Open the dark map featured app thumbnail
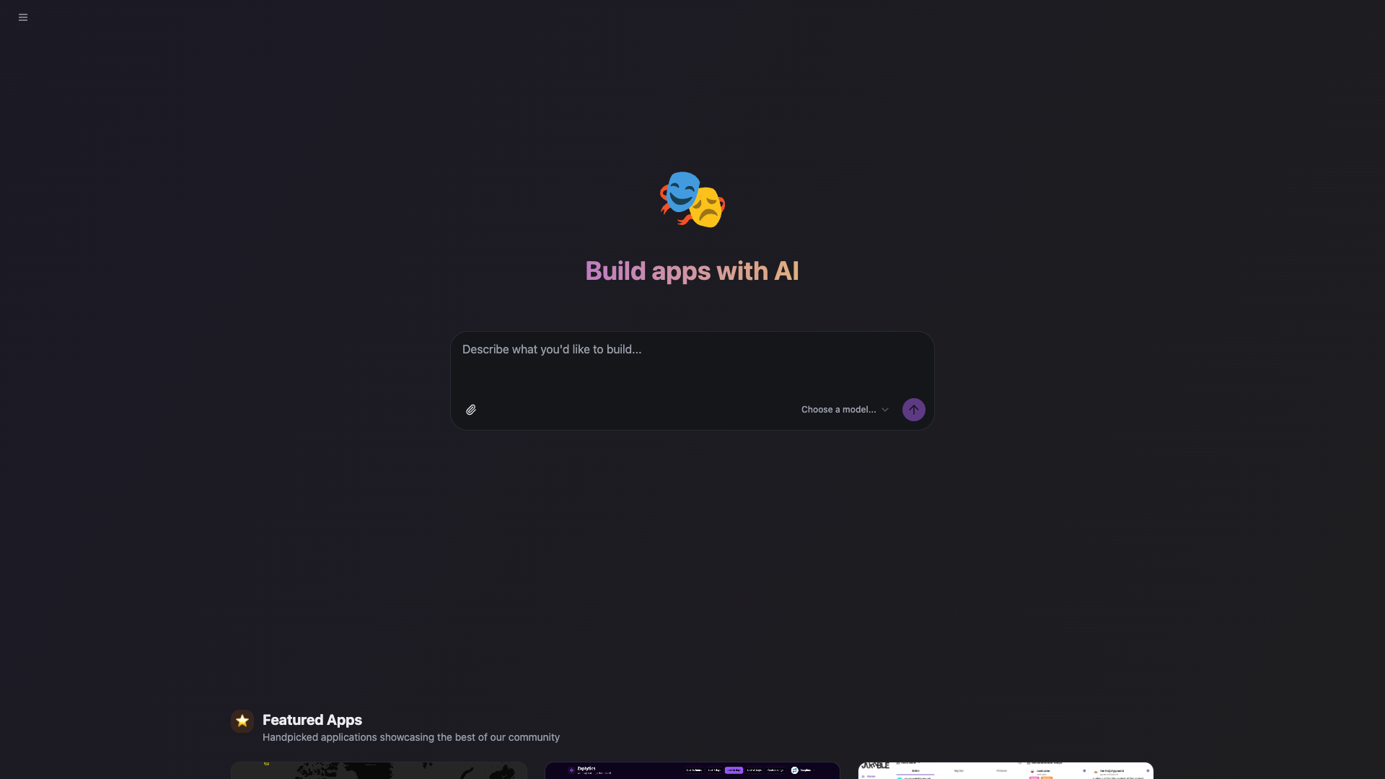The image size is (1385, 779). (379, 770)
